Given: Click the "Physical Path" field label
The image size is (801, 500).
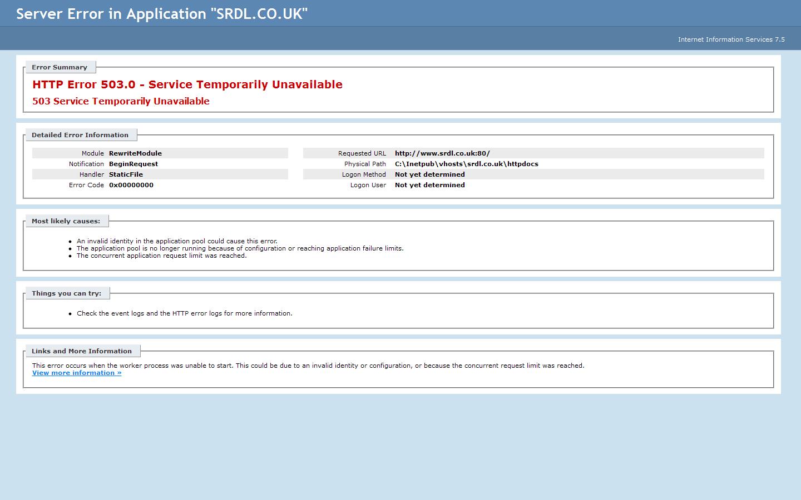Looking at the screenshot, I should pos(365,164).
